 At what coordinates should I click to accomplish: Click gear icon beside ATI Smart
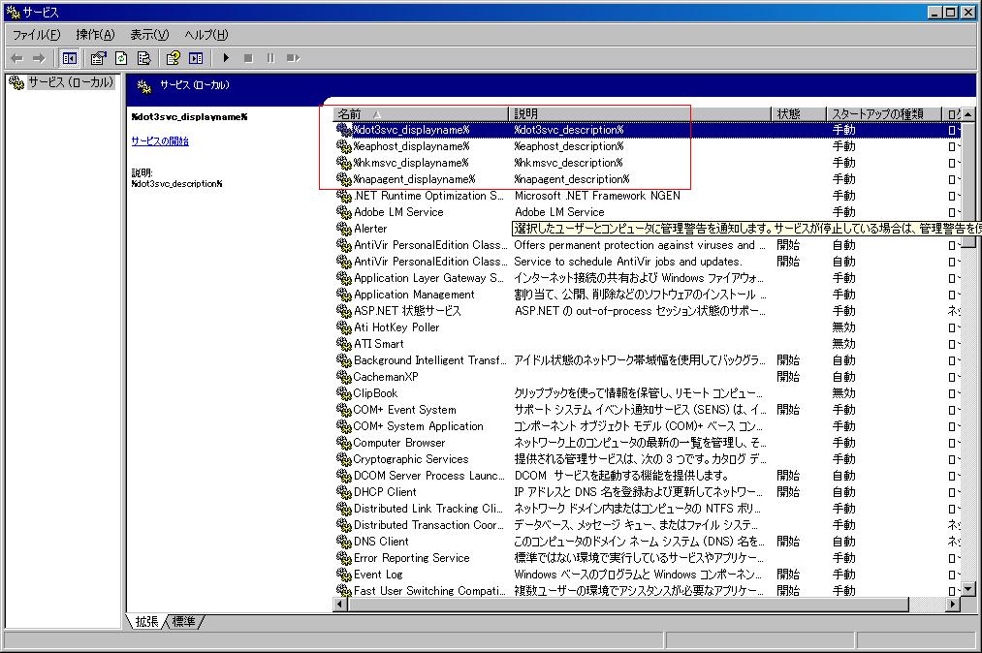tap(344, 344)
